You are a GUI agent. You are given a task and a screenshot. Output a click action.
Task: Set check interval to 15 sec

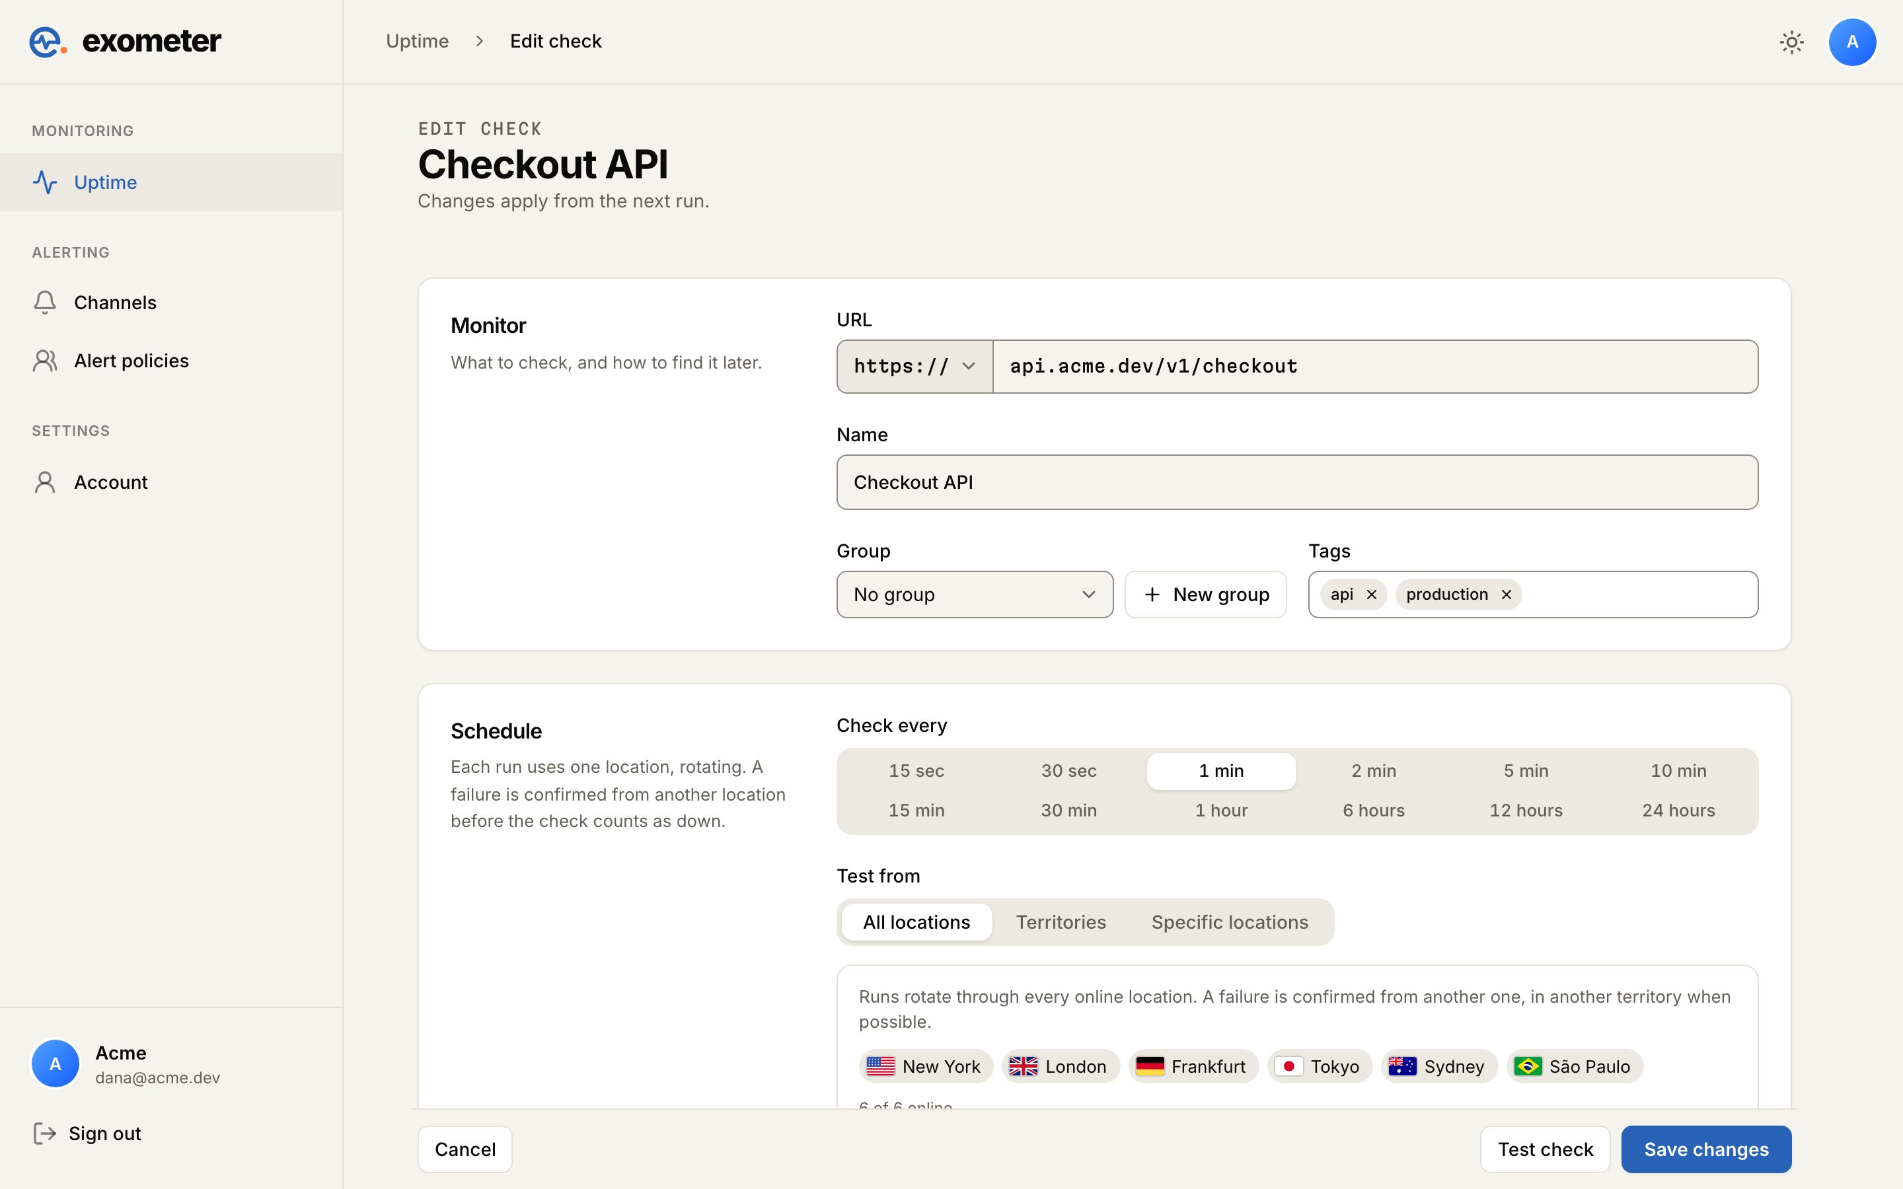point(916,771)
